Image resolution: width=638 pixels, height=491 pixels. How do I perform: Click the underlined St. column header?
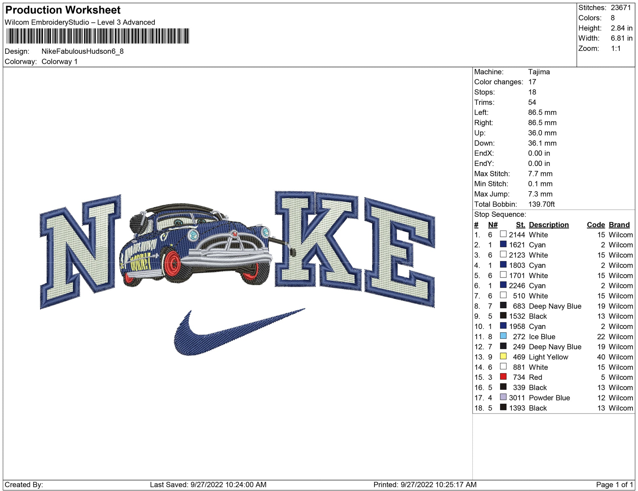coord(520,225)
